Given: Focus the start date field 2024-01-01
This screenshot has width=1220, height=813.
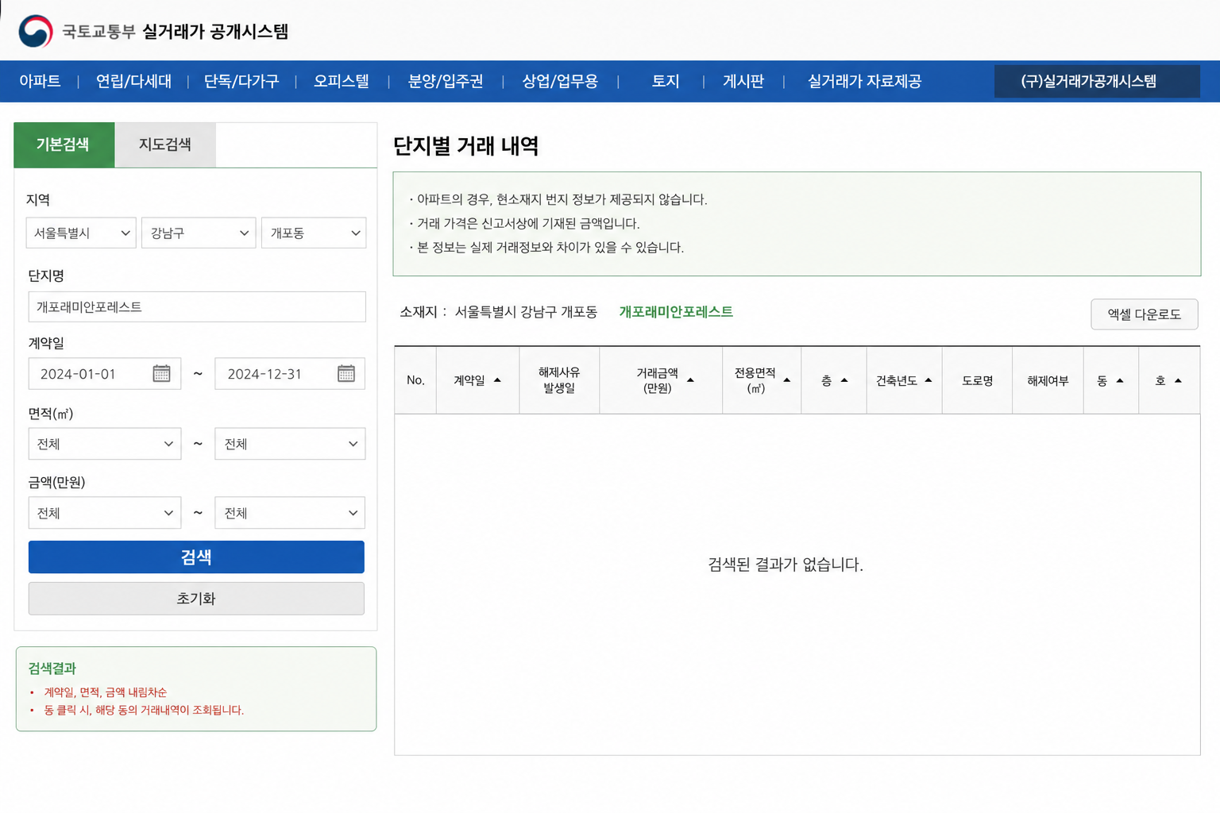Looking at the screenshot, I should [x=105, y=373].
